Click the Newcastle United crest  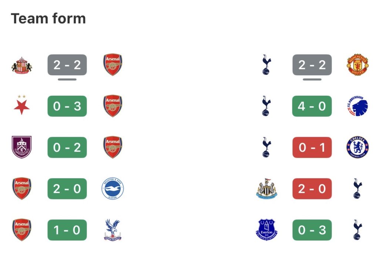(x=266, y=189)
